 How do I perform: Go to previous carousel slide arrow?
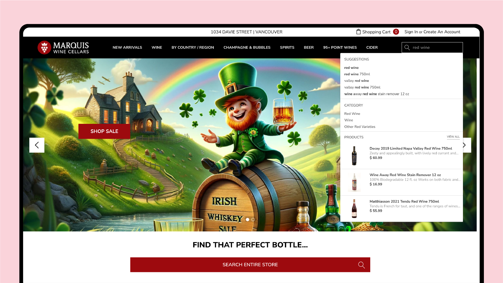click(37, 145)
